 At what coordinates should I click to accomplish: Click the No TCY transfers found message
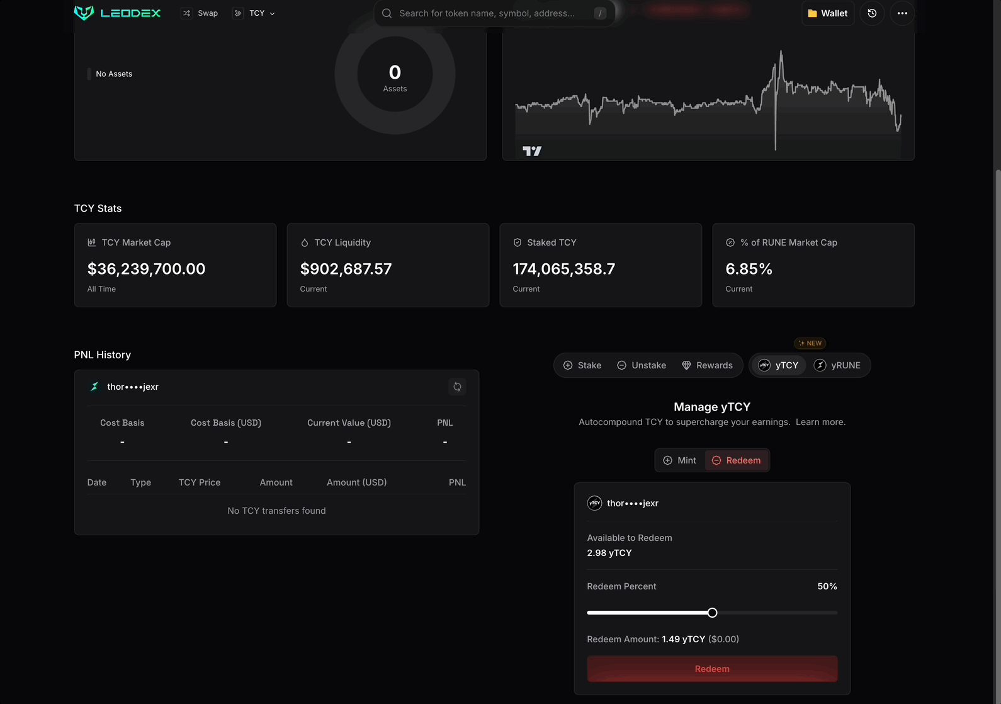pyautogui.click(x=276, y=511)
